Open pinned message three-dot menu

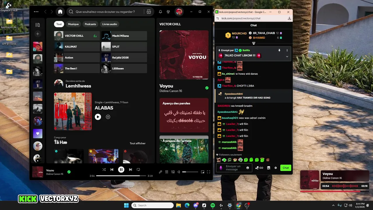(287, 50)
